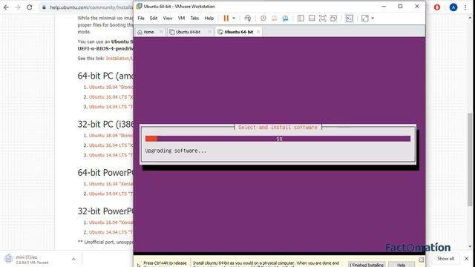475x267 pixels.
Task: Expand the mini (1).iso download options chevron
Action: [x=73, y=259]
